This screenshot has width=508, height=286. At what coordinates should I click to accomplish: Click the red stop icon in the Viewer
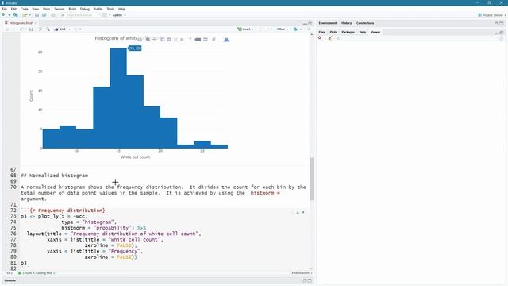320,38
